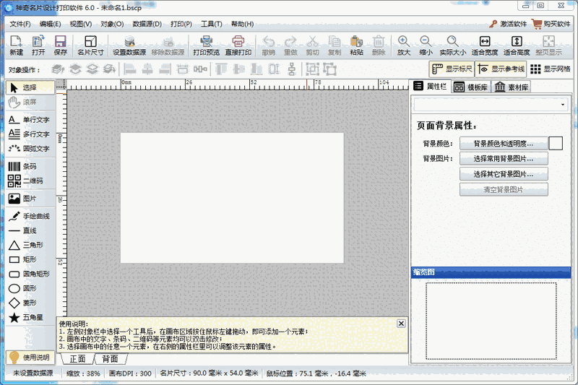Switch to the 背面 page tab
Screen dimensions: 578x385
point(110,359)
